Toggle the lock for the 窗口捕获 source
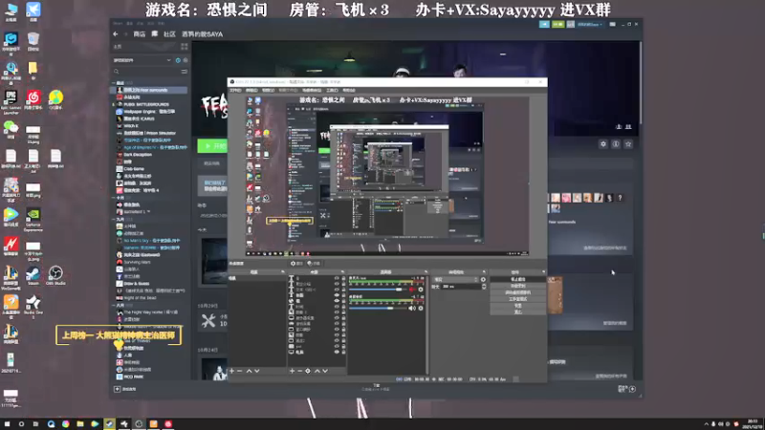Image resolution: width=765 pixels, height=430 pixels. coord(343,329)
